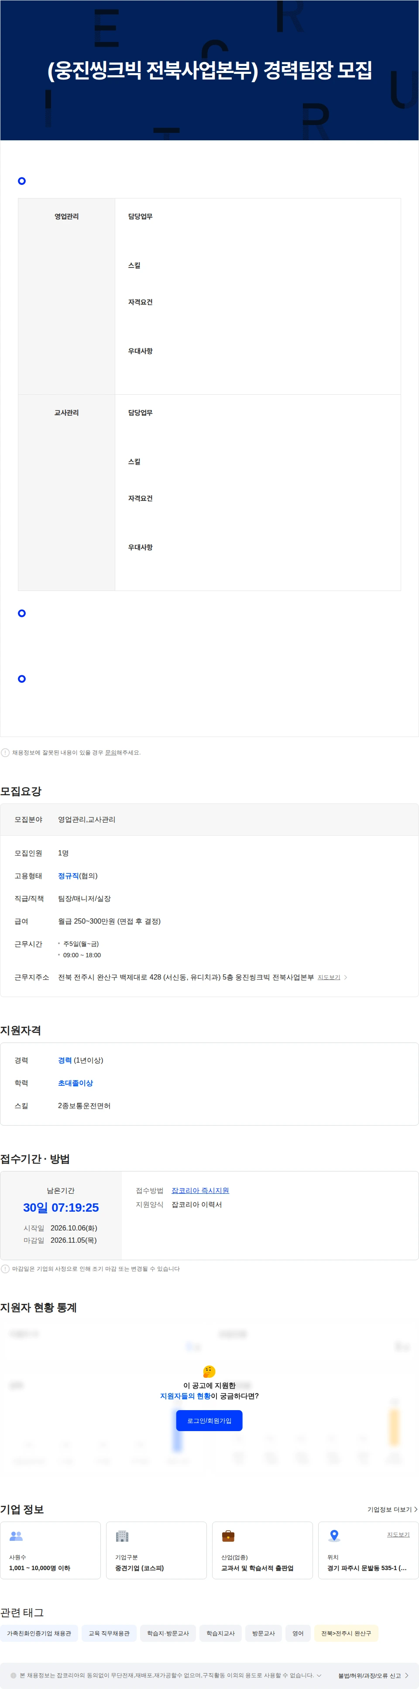Expand the copyright notice dropdown arrow

pyautogui.click(x=319, y=1675)
